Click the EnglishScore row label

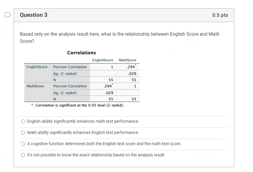pyautogui.click(x=37, y=67)
